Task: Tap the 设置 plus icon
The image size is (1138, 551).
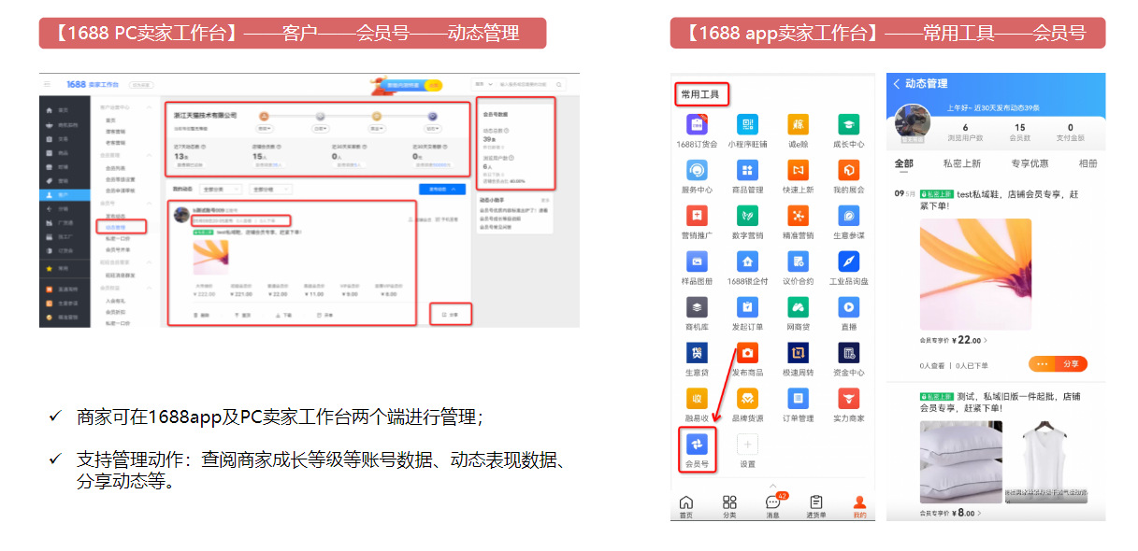Action: pyautogui.click(x=747, y=445)
